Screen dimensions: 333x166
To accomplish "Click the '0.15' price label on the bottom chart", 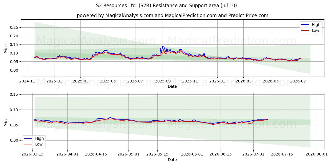I will [x=14, y=95].
